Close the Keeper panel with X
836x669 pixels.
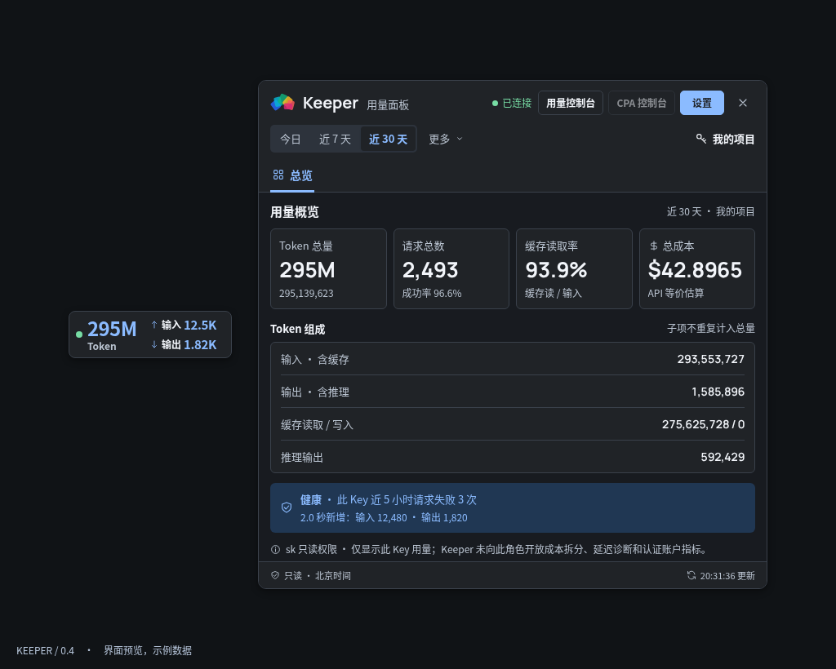coord(743,103)
